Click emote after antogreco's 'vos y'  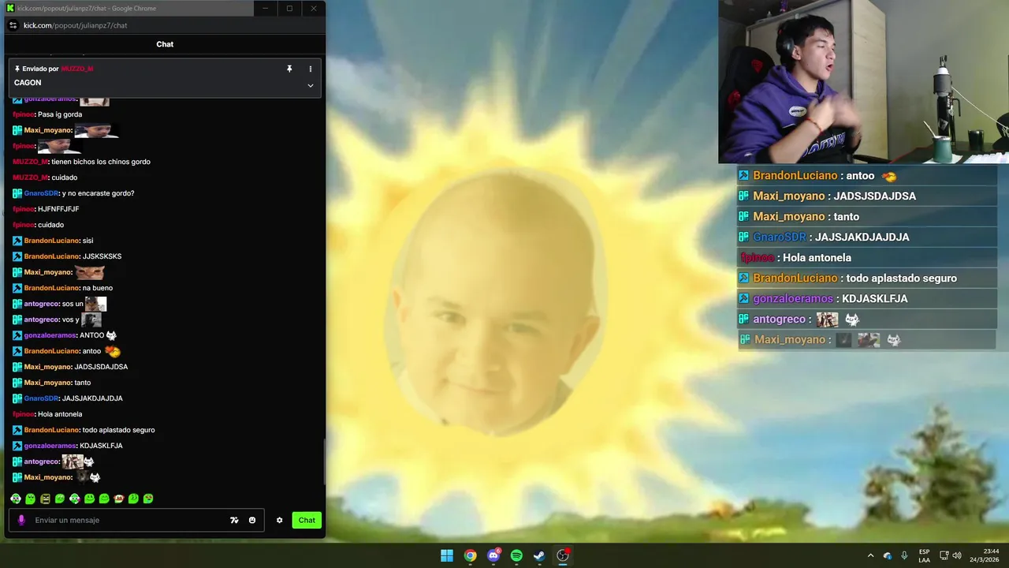(91, 319)
